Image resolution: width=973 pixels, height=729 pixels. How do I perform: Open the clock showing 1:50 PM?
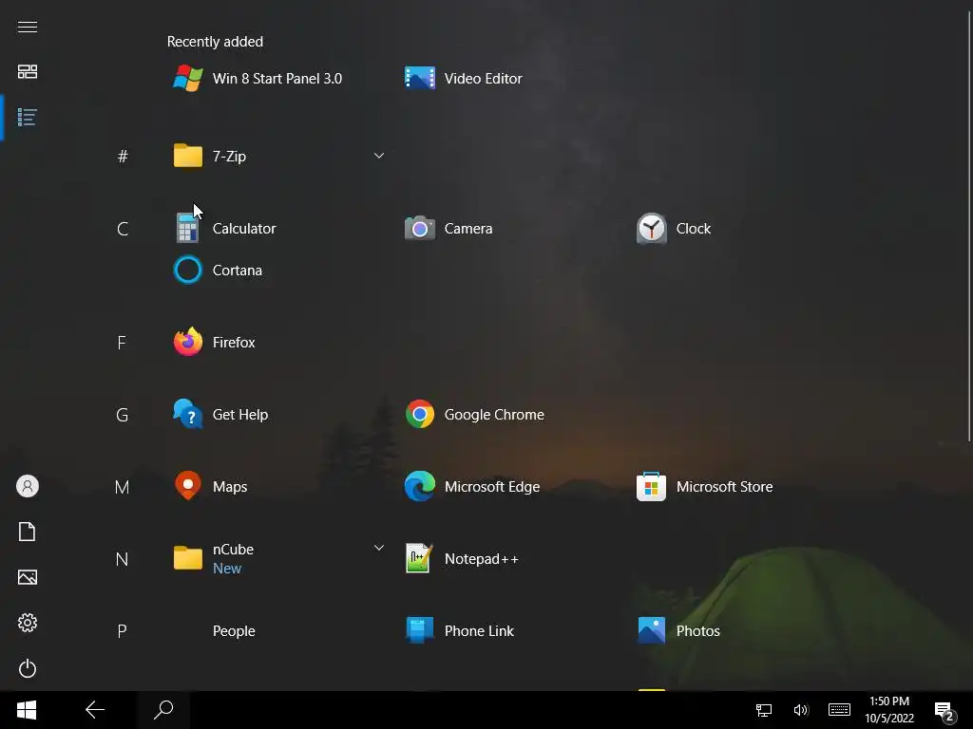tap(889, 710)
